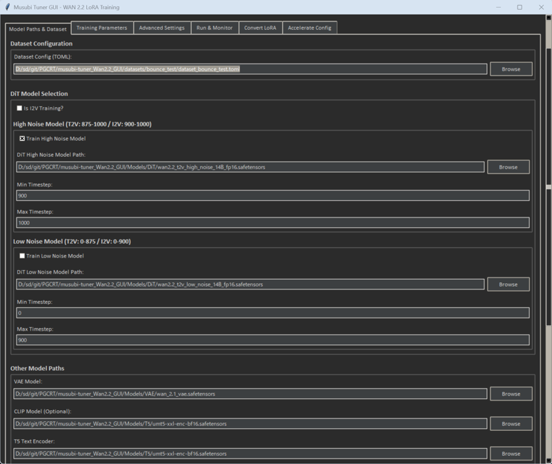Open the Advanced Settings tab
This screenshot has width=552, height=464.
(161, 28)
